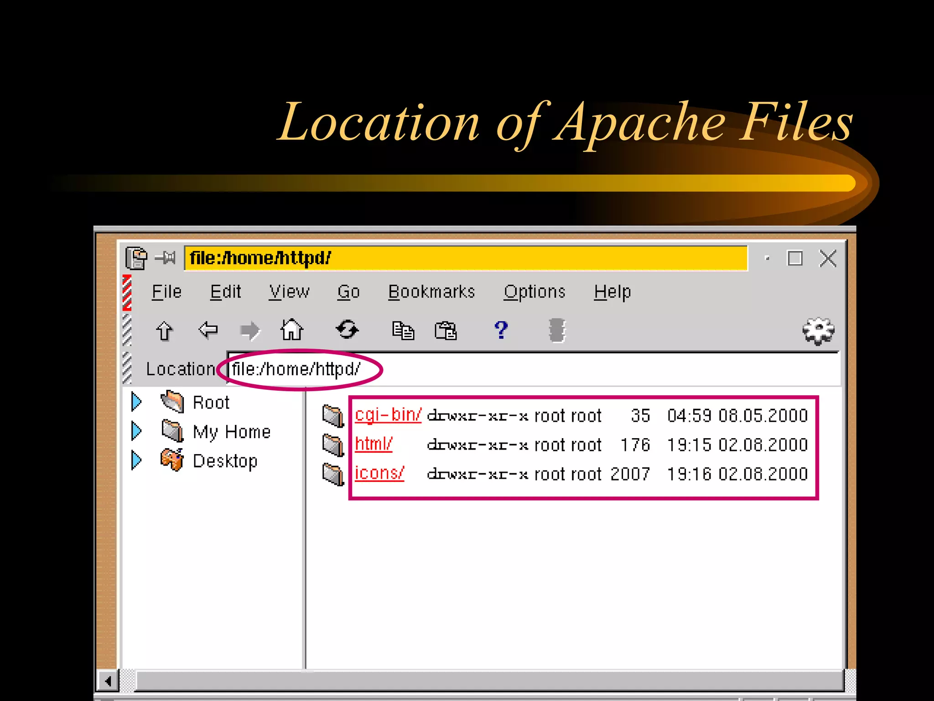934x701 pixels.
Task: Click the horizontal scrollbar left arrow
Action: click(x=108, y=681)
